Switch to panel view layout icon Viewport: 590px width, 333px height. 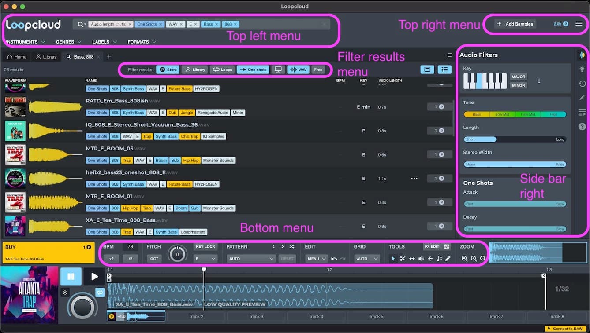click(427, 70)
